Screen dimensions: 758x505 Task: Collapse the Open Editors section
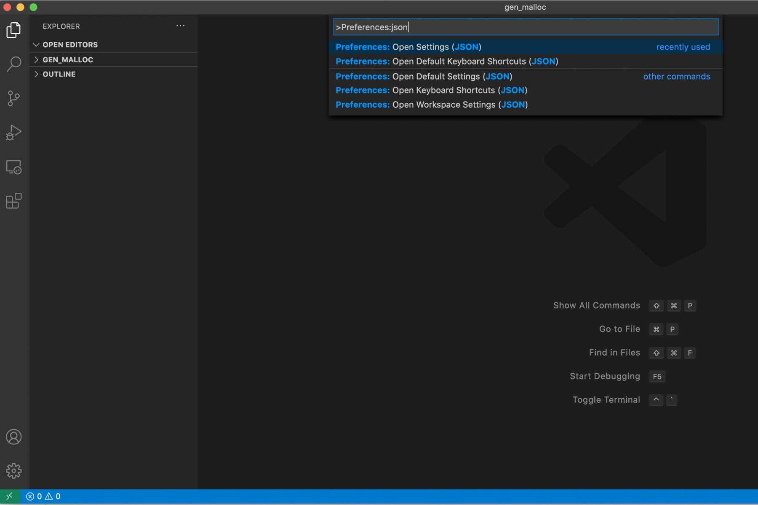(70, 45)
